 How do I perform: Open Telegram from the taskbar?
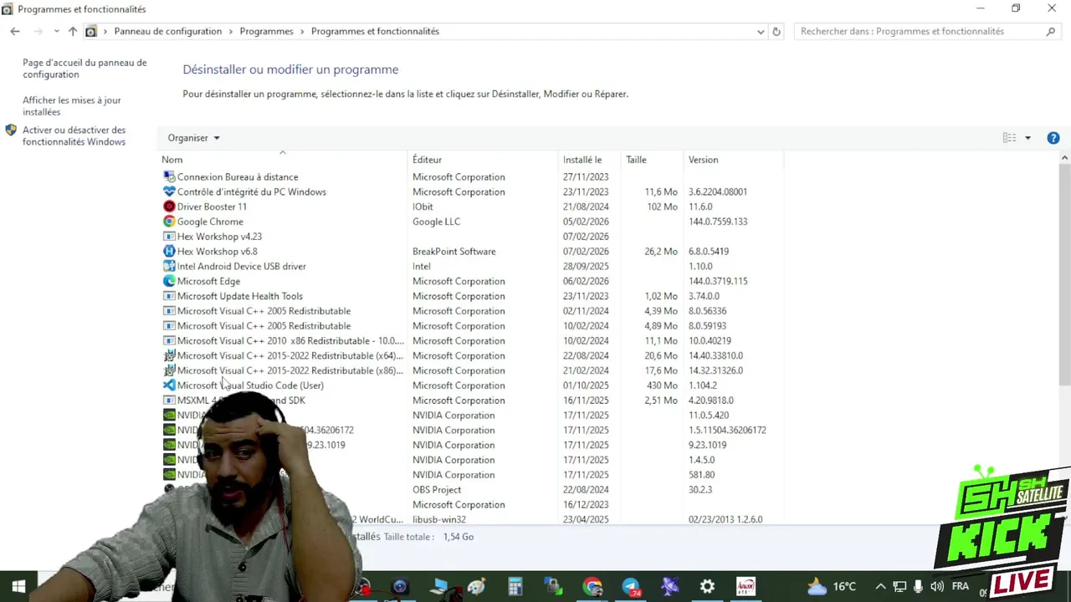[631, 587]
